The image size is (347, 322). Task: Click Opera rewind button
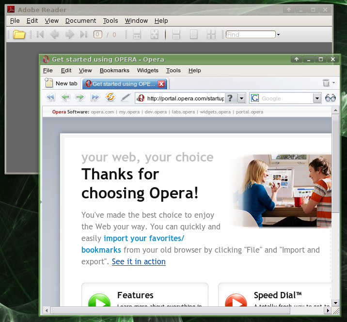[x=50, y=97]
